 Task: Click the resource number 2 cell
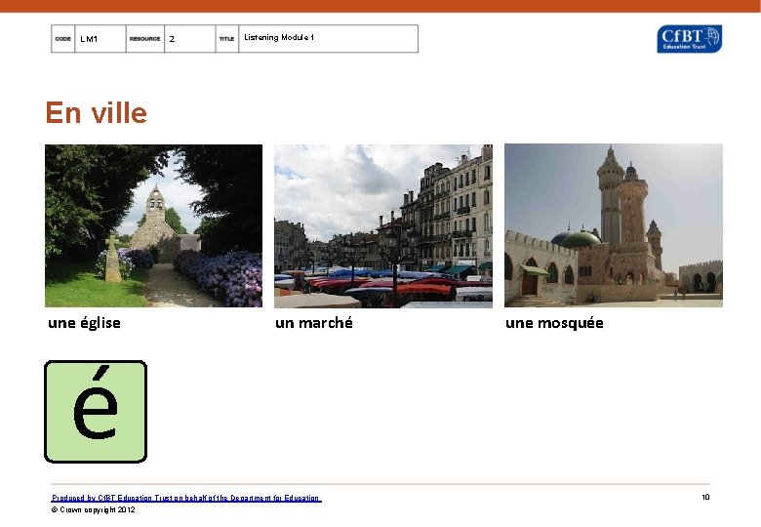point(190,39)
